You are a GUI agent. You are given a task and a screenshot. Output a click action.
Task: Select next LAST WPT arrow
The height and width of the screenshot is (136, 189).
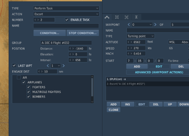coord(64,66)
